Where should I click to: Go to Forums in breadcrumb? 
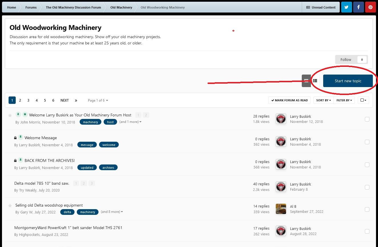[31, 7]
